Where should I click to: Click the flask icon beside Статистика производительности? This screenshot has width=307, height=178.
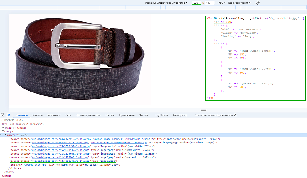[235, 115]
